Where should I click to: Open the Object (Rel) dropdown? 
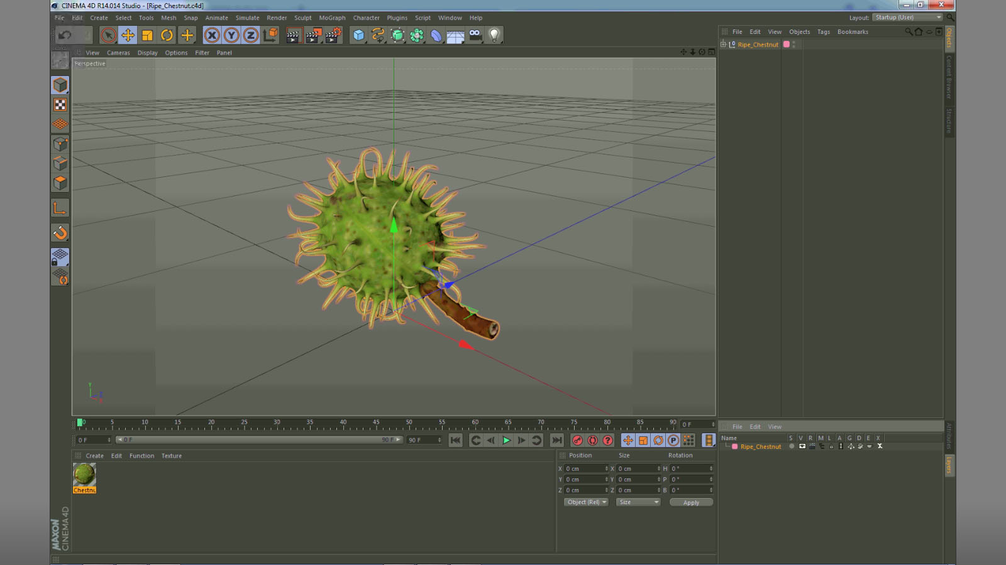point(586,502)
